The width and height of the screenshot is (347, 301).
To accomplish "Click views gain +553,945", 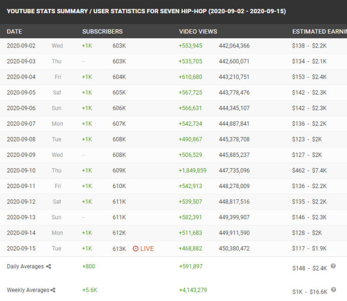I will (190, 45).
